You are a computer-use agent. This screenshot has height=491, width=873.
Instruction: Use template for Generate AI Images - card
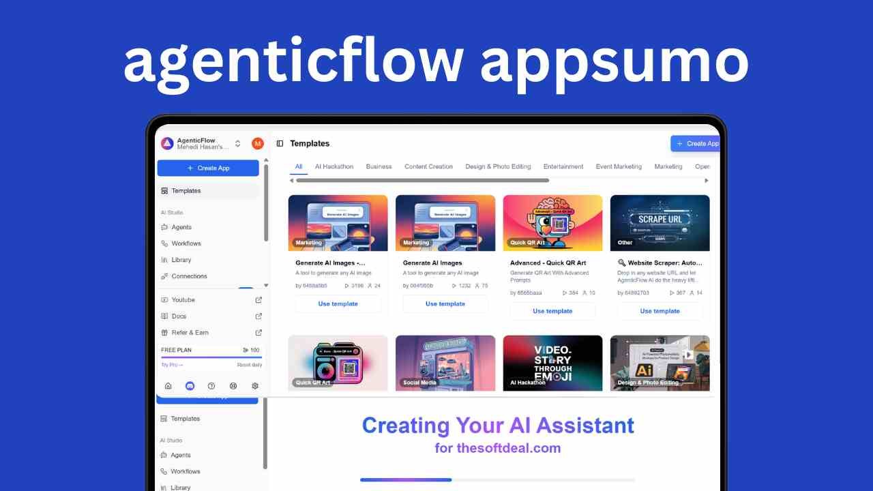[338, 304]
